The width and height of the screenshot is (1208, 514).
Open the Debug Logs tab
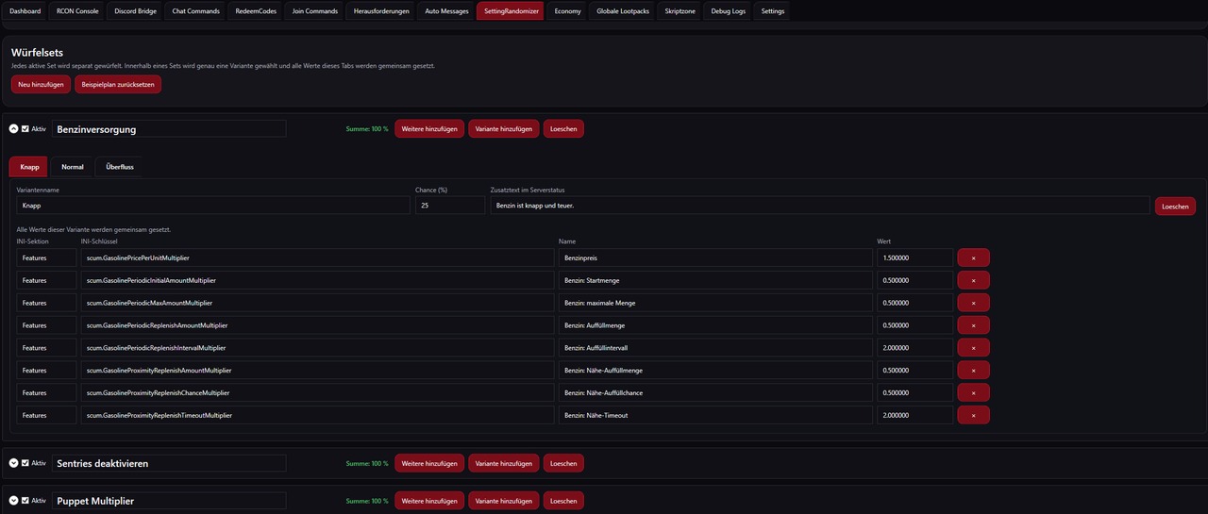[728, 11]
